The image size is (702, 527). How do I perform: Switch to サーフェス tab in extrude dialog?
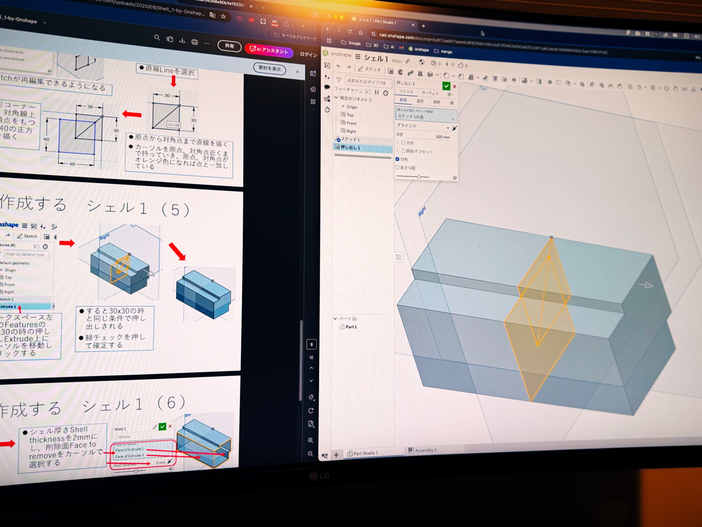(x=430, y=93)
